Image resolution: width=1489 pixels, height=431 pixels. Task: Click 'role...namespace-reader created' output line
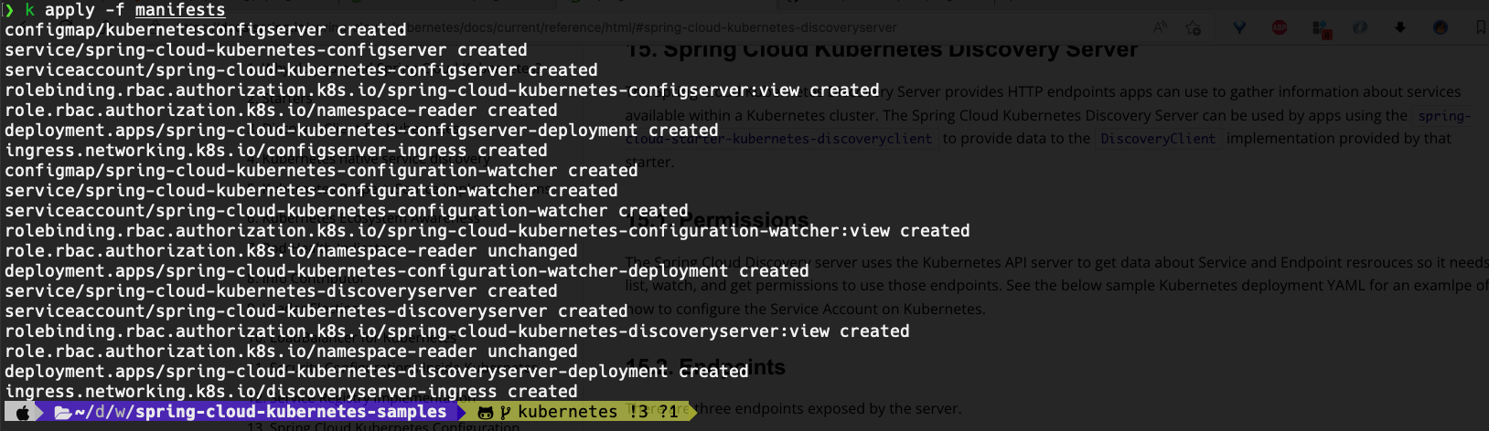click(281, 110)
